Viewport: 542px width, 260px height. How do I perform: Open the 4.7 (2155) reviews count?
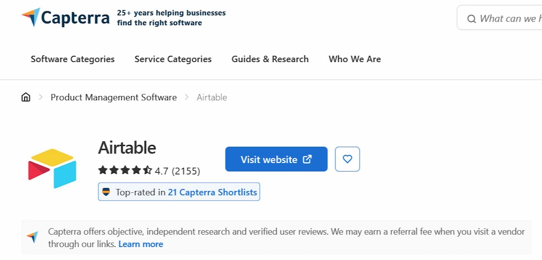[177, 171]
